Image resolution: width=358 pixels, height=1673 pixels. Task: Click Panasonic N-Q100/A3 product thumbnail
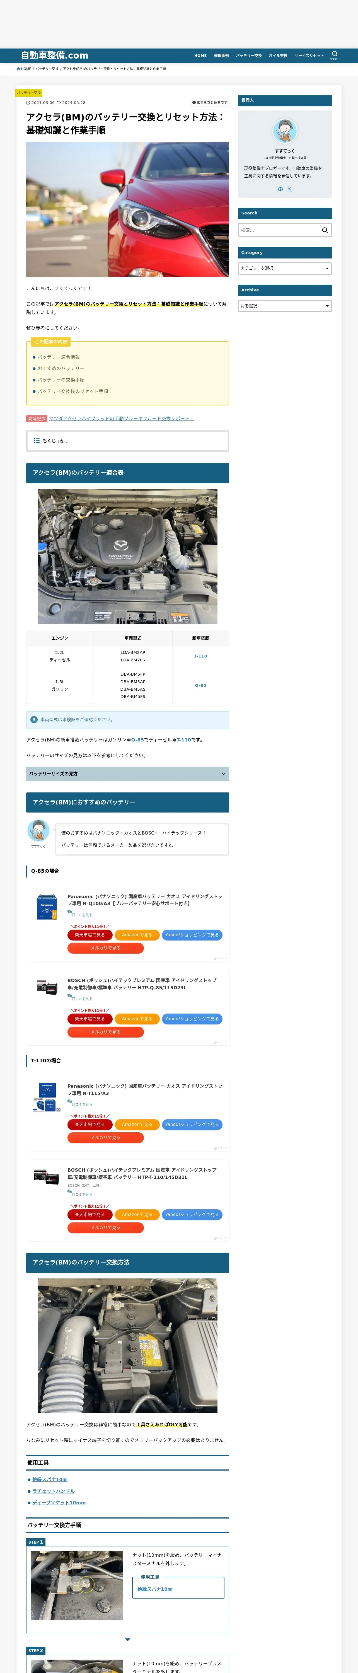coord(47,907)
